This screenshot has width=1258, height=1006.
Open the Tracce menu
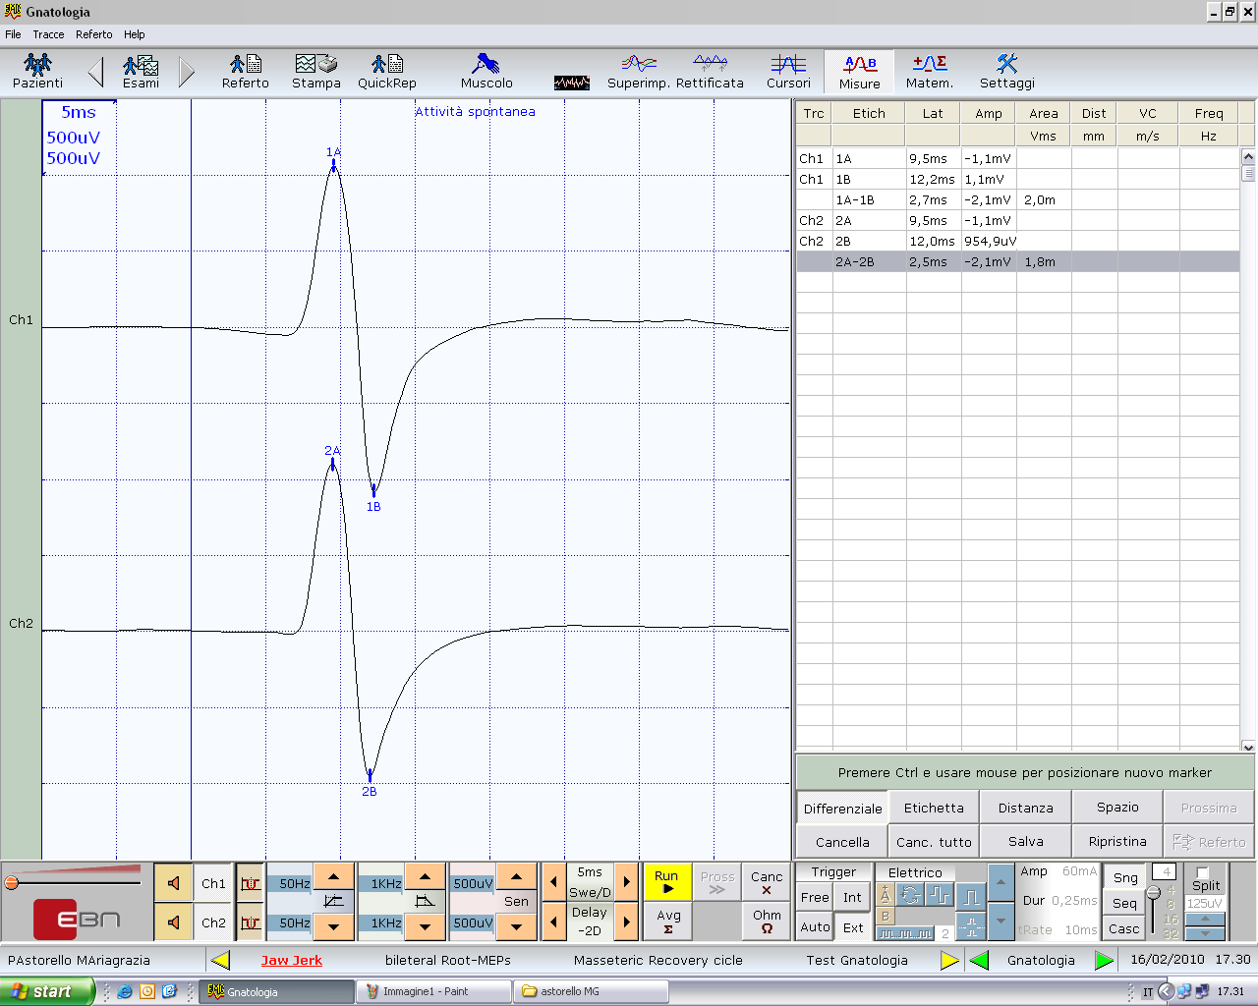(48, 34)
